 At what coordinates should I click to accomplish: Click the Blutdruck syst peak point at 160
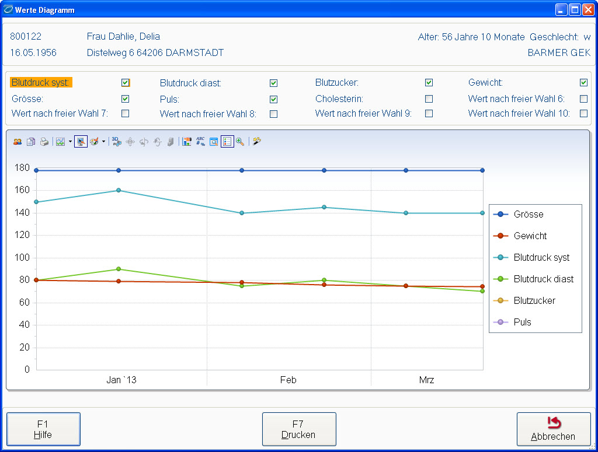click(119, 190)
